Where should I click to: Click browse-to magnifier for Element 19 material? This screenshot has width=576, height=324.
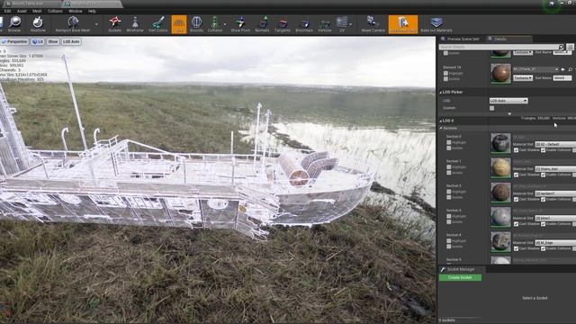[570, 69]
